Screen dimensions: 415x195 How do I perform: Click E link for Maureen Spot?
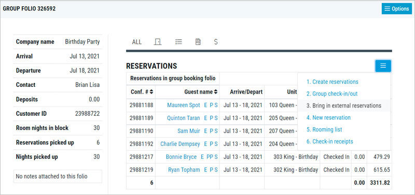[205, 105]
